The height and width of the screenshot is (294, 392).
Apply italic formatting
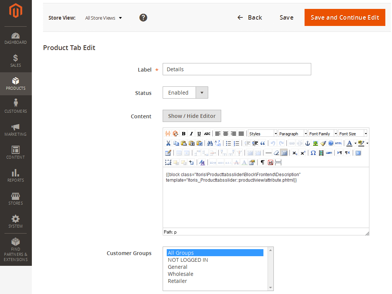click(x=191, y=133)
